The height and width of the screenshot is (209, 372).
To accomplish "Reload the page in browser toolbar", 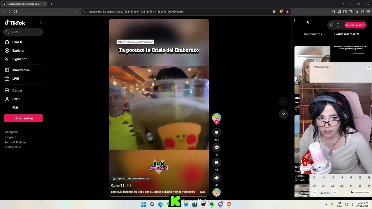I will click(15, 12).
